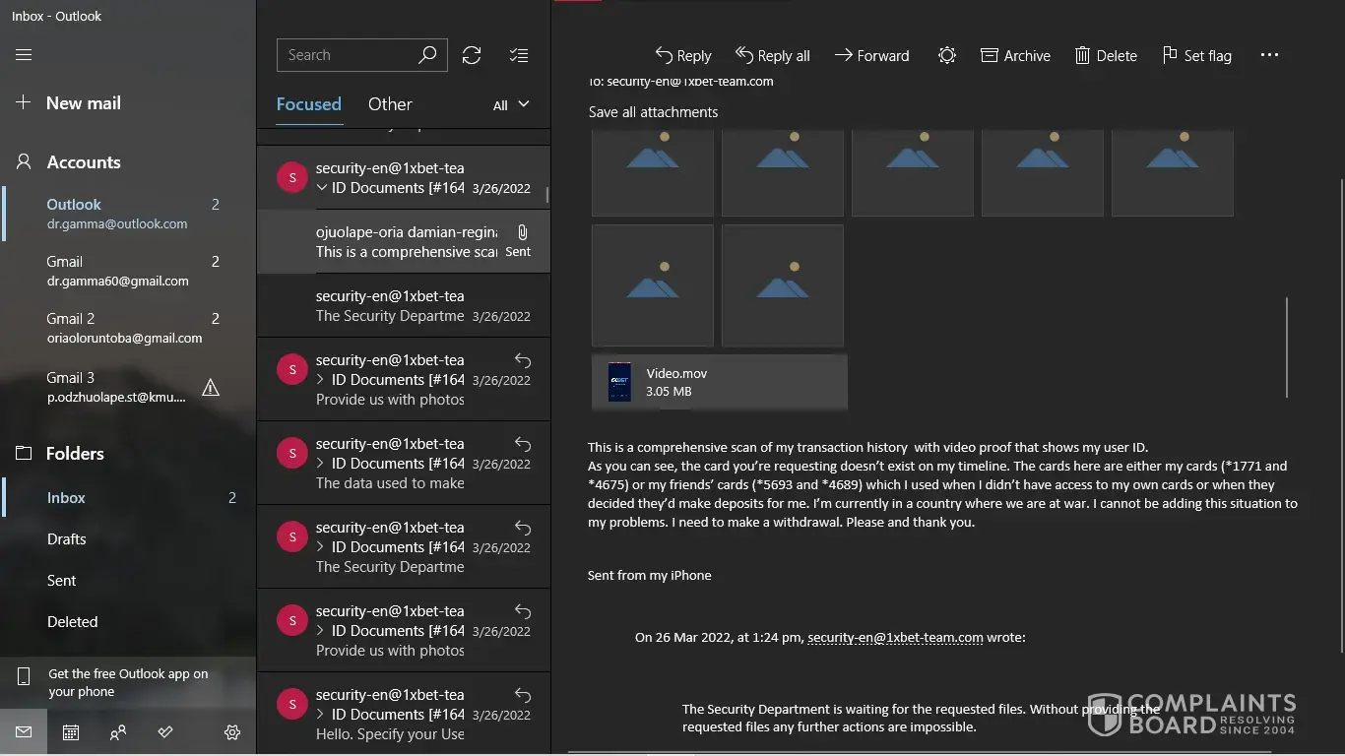Open the Video.mov attachment

click(719, 382)
